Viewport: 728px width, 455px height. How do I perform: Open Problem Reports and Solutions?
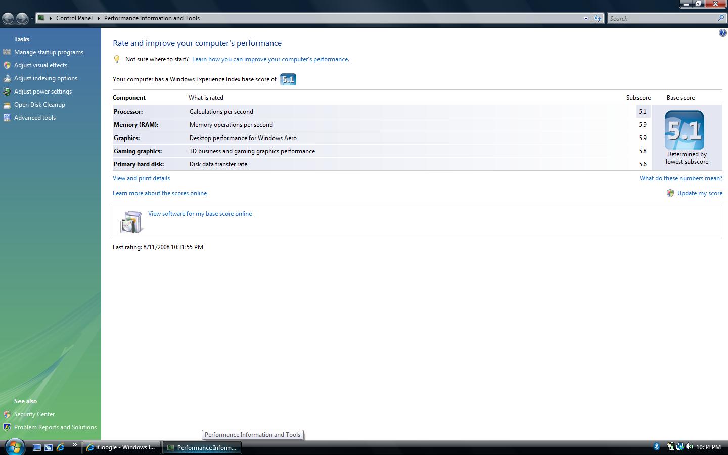tap(55, 427)
